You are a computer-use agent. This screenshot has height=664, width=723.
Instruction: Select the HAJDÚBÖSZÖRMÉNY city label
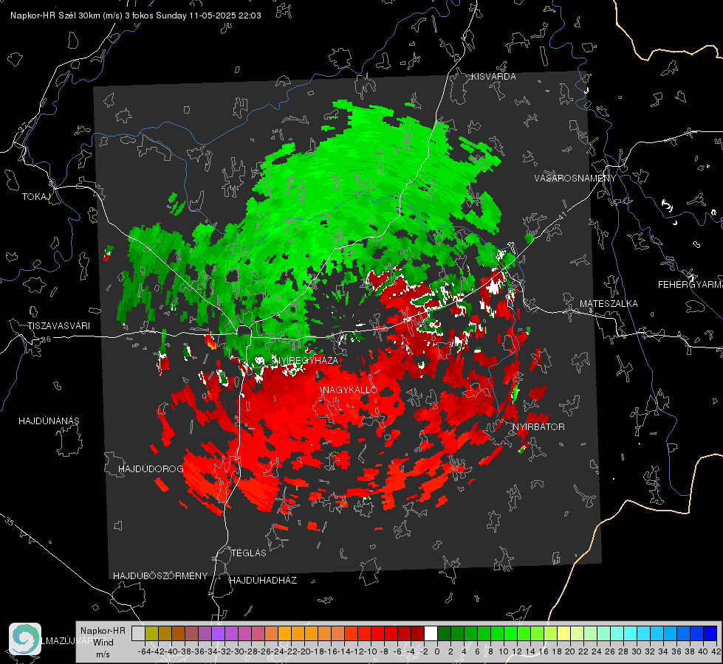coord(160,575)
